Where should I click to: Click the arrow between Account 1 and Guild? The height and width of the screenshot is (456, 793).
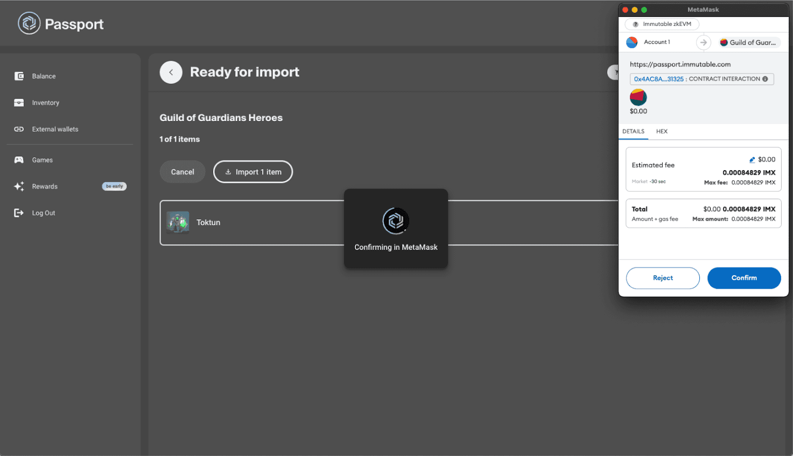point(704,42)
